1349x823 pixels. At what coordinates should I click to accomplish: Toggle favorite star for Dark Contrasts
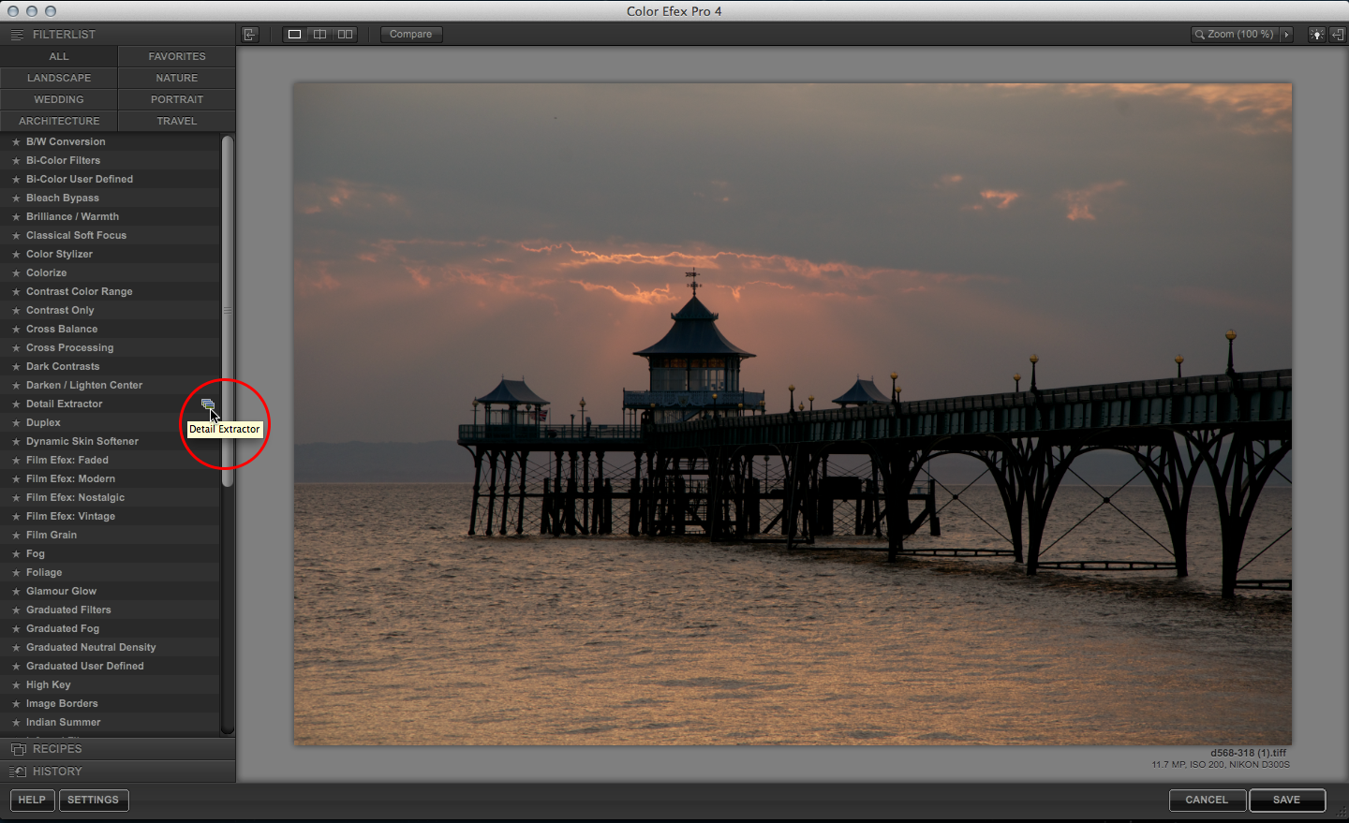pyautogui.click(x=16, y=367)
